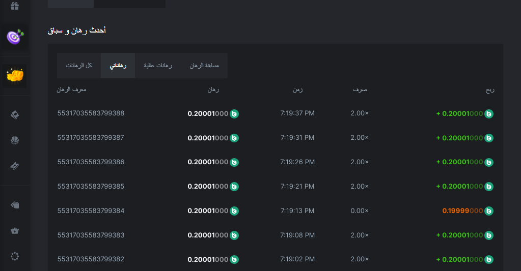Viewport: 521px width, 271px height.
Task: Open bet ID 55317035583799384
Action: point(91,211)
